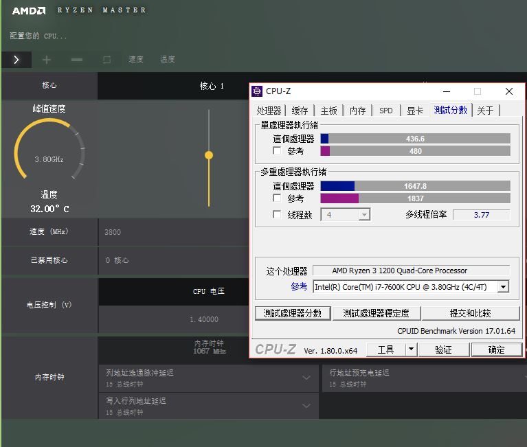This screenshot has width=527, height=447.
Task: Click the CPU-Z title bar icon
Action: click(257, 91)
